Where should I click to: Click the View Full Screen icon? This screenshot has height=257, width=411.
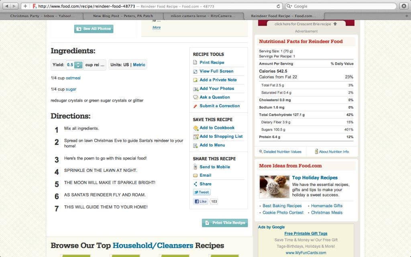[195, 71]
